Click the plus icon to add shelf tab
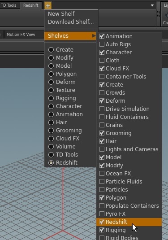Screen dimensions: 168x240 pos(48,6)
